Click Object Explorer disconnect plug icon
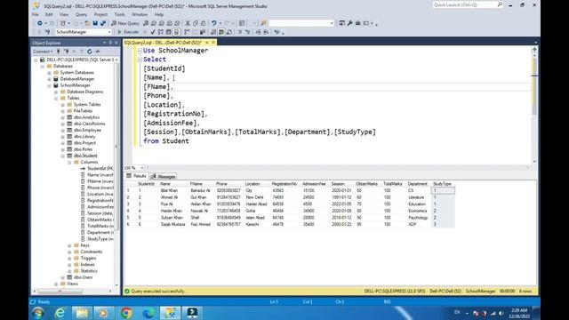 point(67,52)
